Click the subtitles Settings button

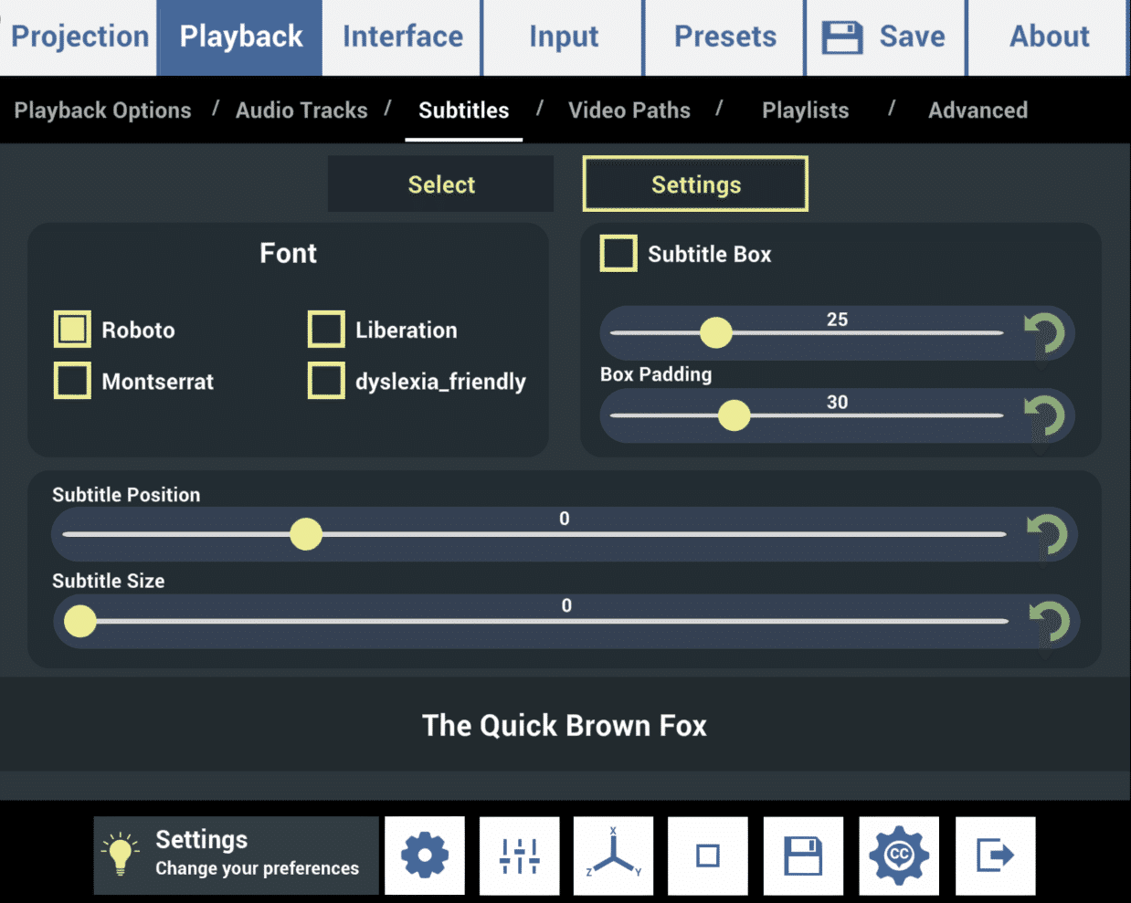pos(696,184)
